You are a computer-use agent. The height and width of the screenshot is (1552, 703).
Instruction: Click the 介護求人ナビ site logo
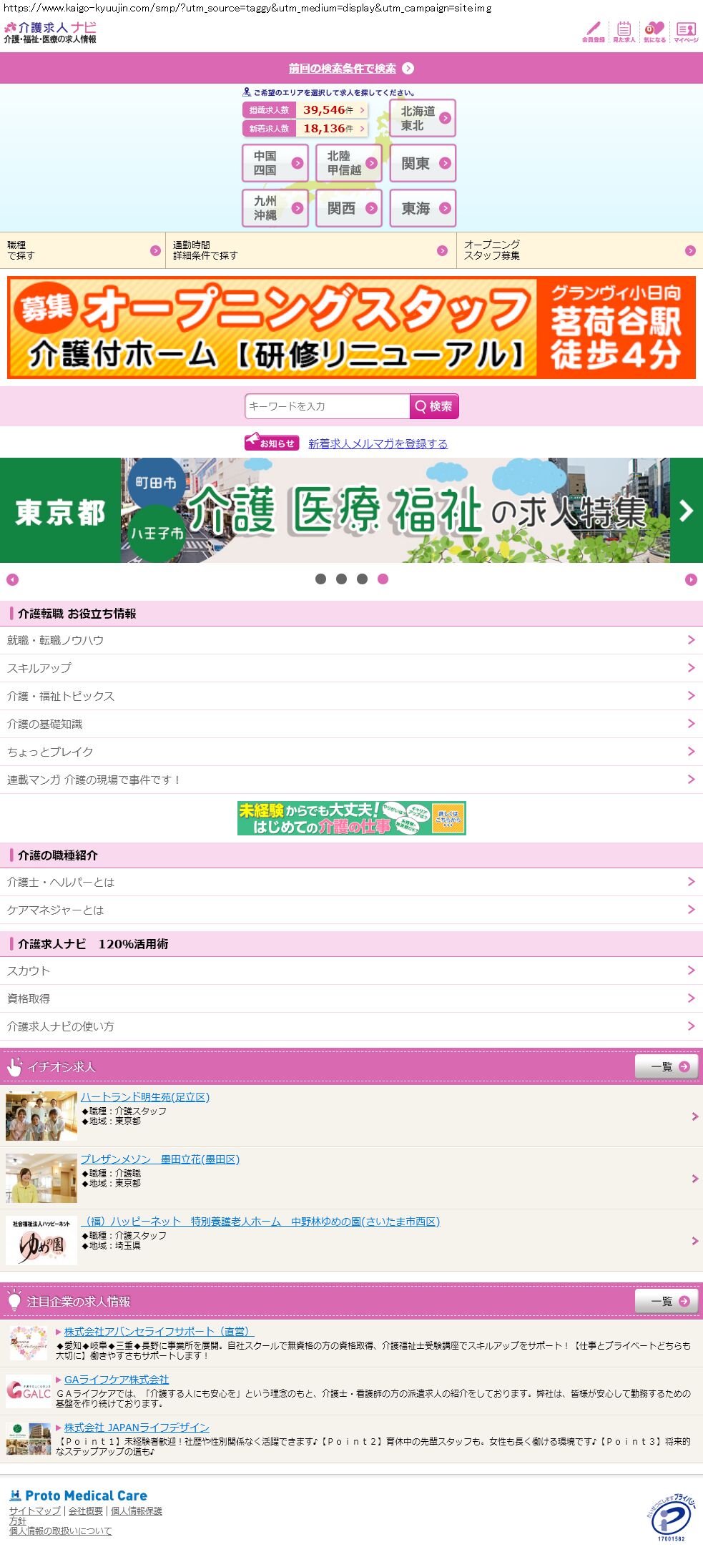(50, 32)
